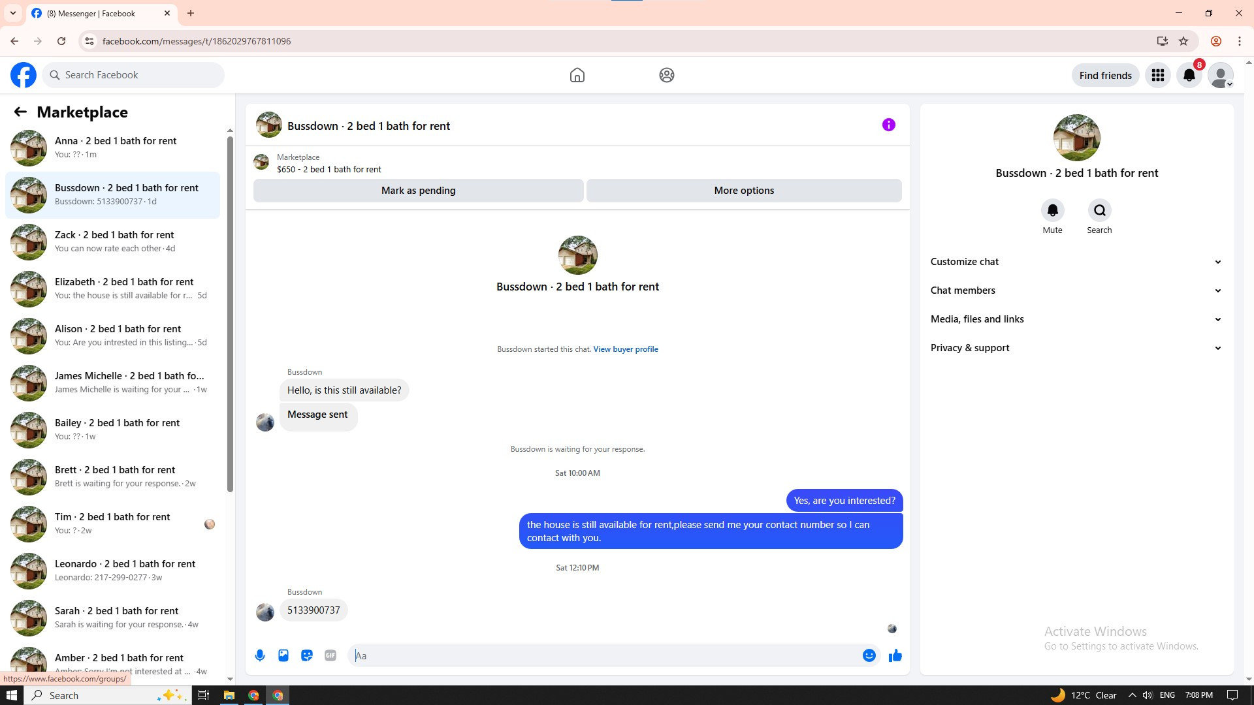The image size is (1254, 705).
Task: Expand Media, files and links section
Action: (x=1076, y=319)
